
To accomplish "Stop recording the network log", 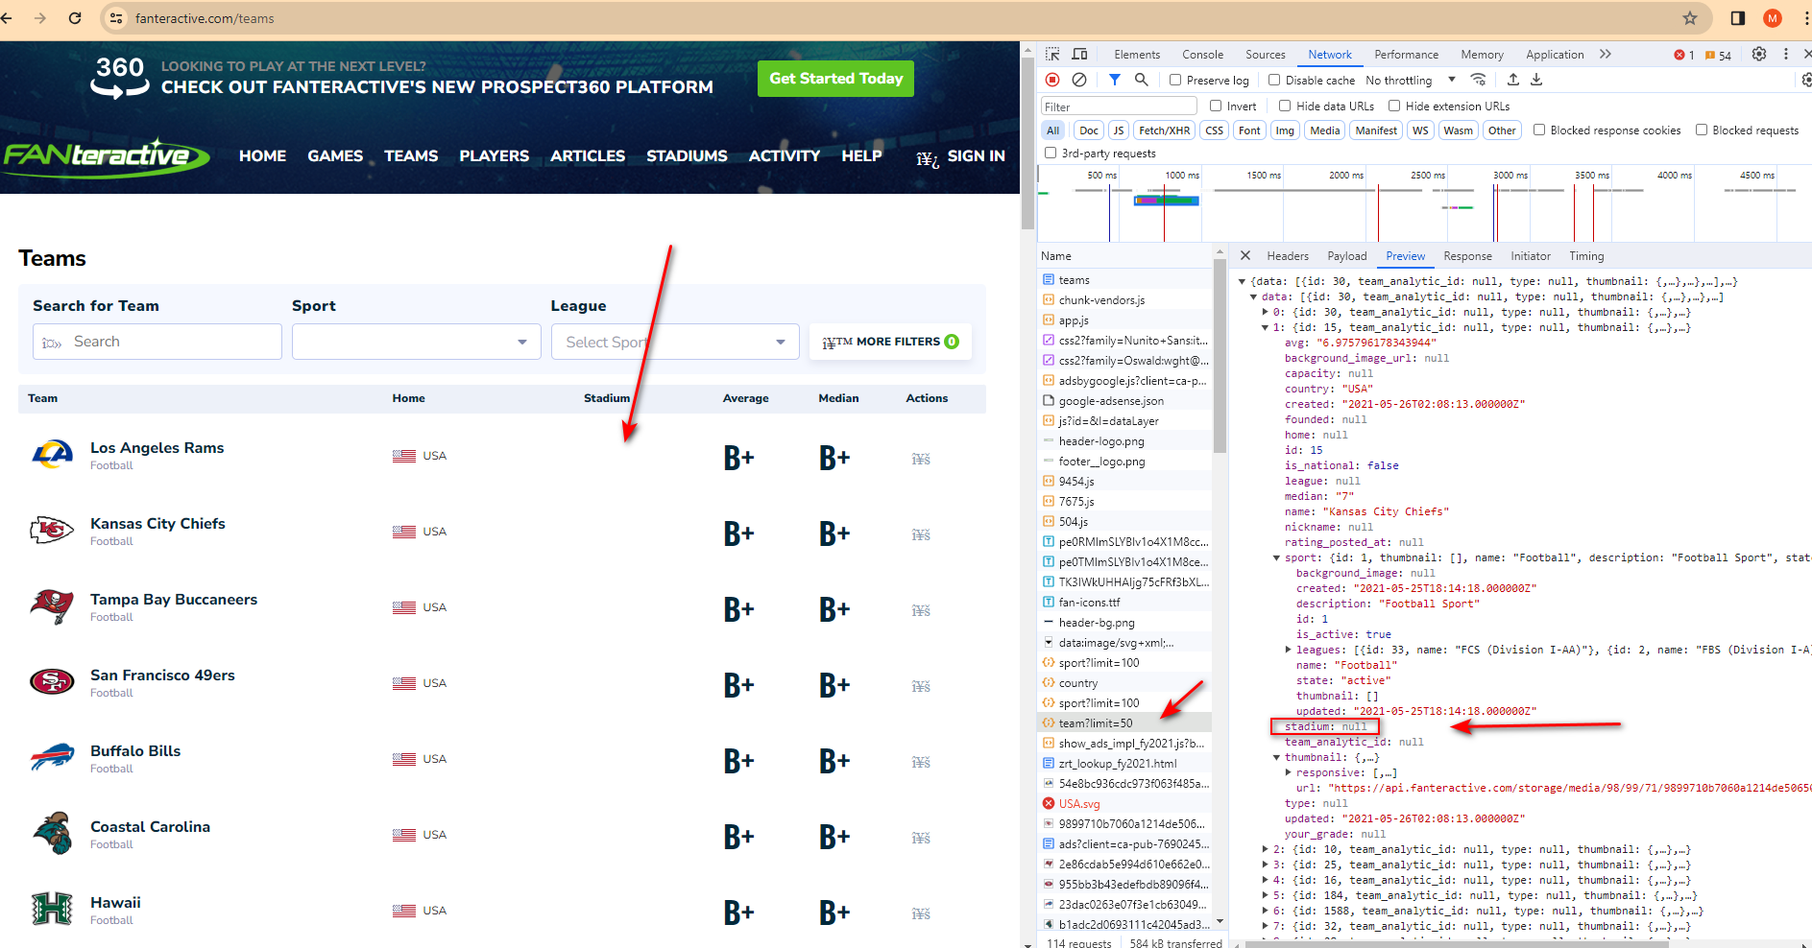I will tap(1052, 80).
